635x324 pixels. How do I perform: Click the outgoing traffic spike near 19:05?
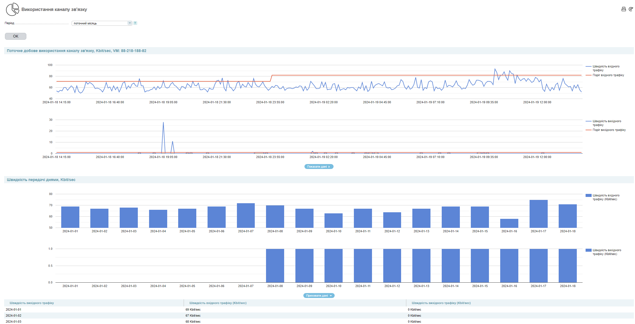[163, 122]
